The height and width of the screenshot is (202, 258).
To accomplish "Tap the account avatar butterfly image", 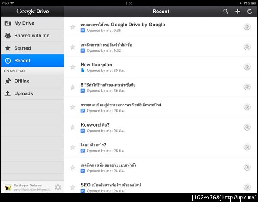I will coord(8,187).
